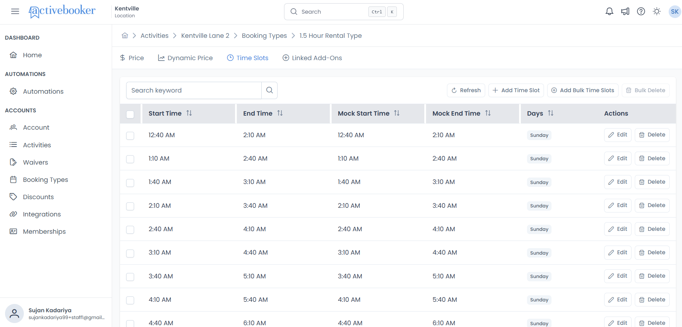Screen dimensions: 682x327
Task: Check the 1:40 AM start time row
Action: click(x=130, y=183)
